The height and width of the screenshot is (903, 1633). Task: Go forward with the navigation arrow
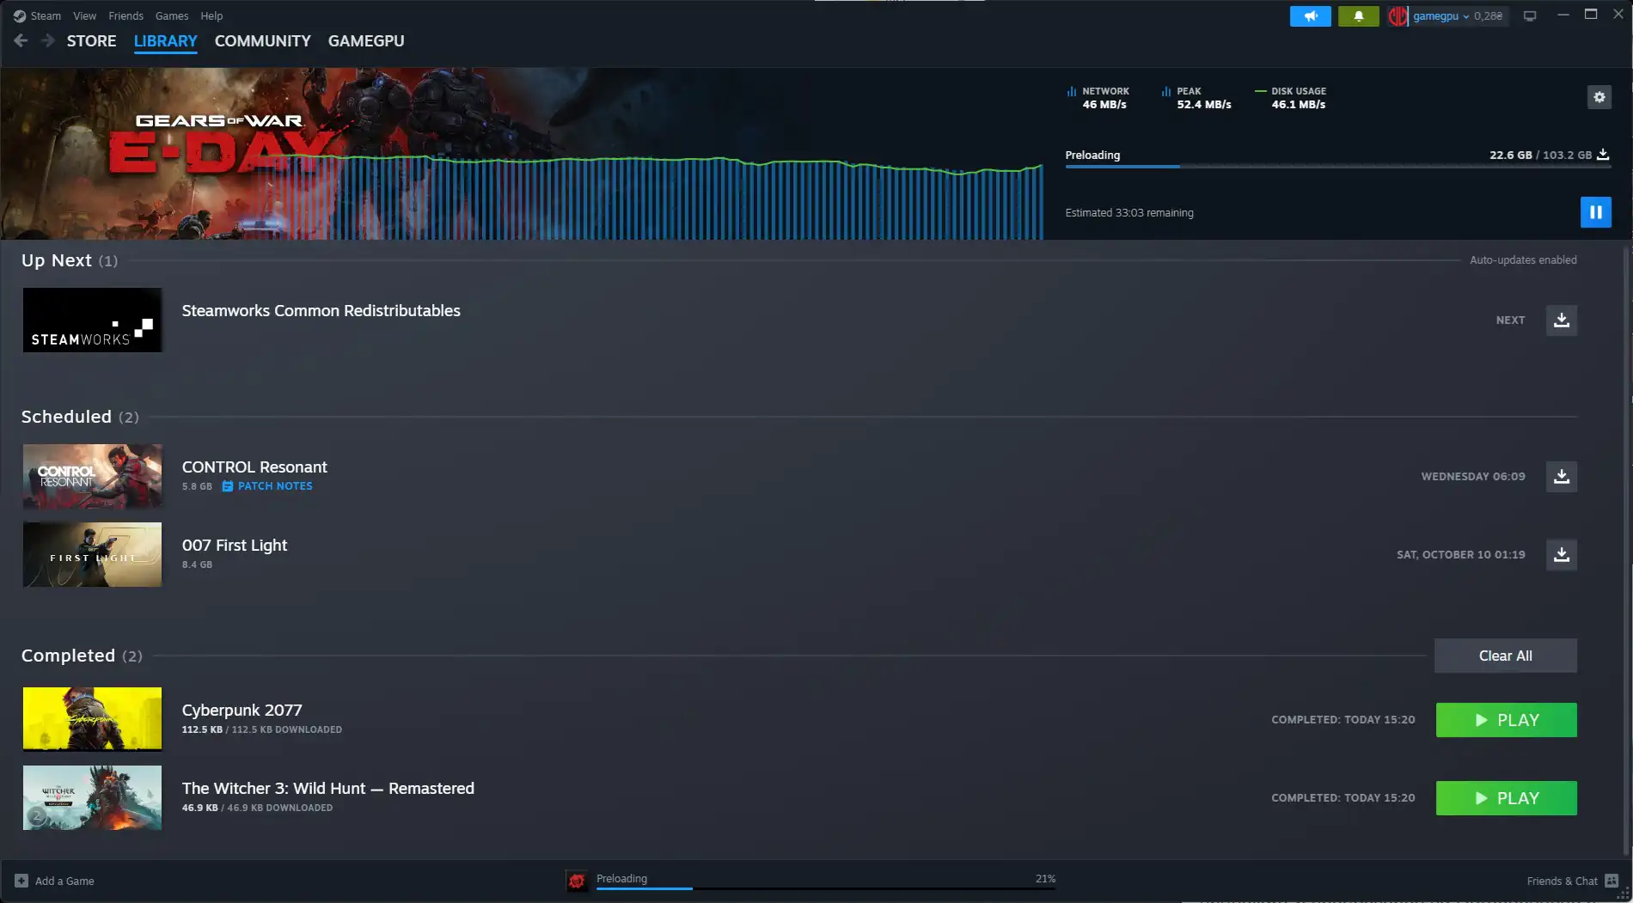48,40
